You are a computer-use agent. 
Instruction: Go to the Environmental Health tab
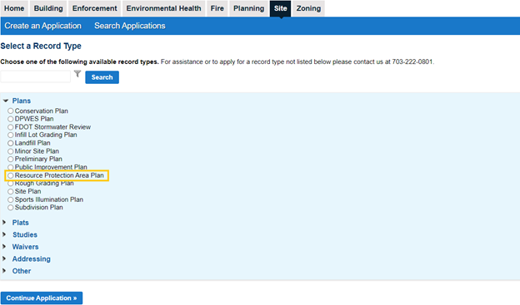(x=164, y=8)
